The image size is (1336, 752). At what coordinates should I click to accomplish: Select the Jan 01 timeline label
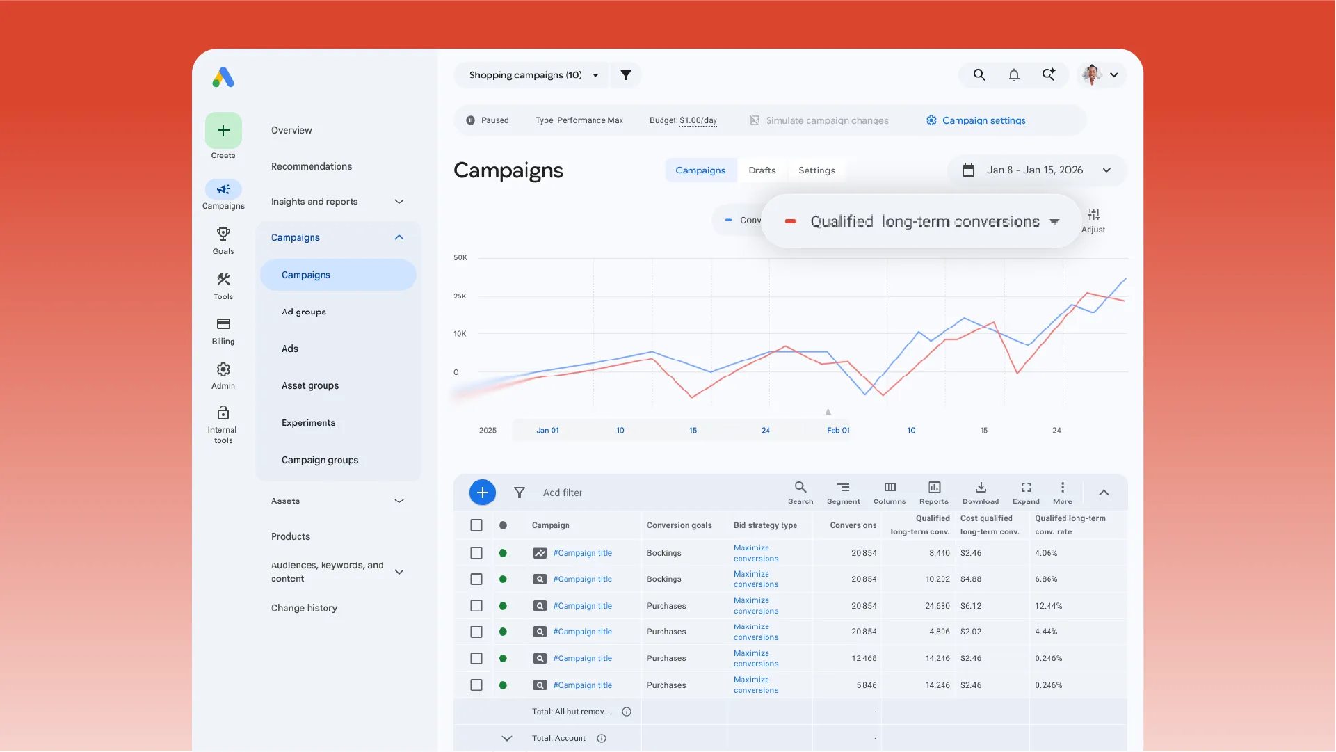tap(548, 431)
